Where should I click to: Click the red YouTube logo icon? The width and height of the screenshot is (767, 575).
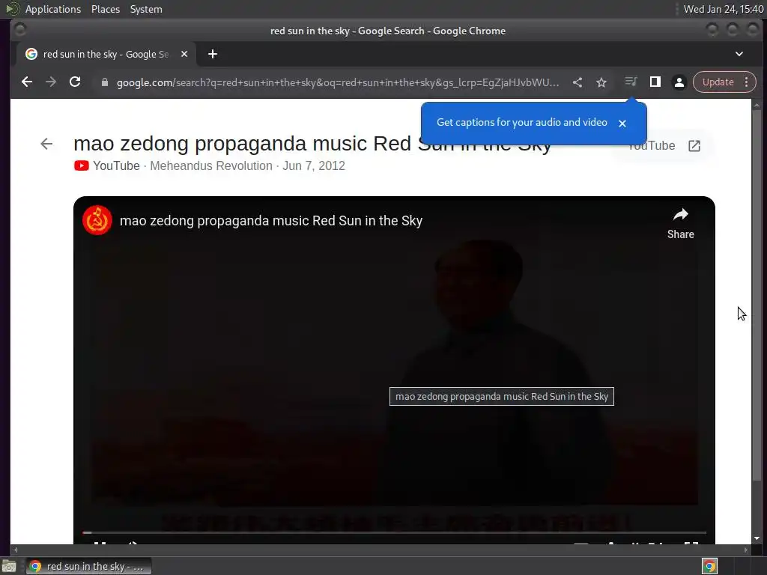pyautogui.click(x=81, y=165)
